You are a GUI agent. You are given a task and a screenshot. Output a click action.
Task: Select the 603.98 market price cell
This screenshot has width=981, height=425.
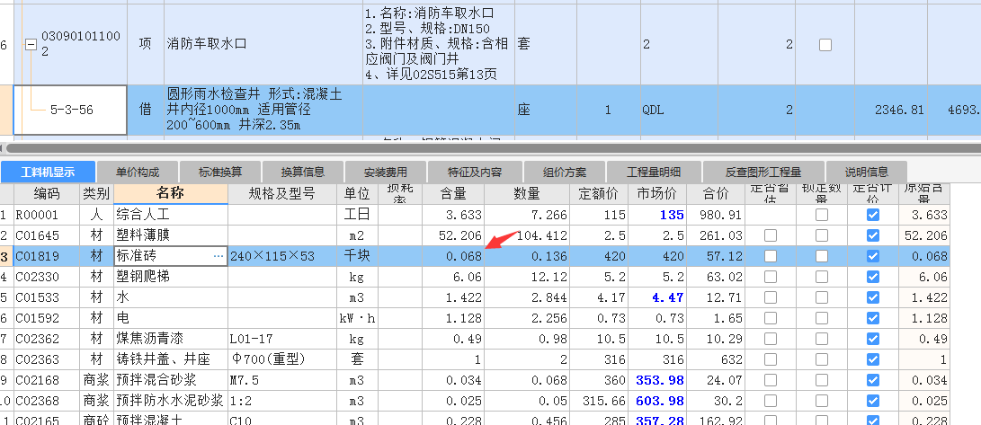coord(657,400)
